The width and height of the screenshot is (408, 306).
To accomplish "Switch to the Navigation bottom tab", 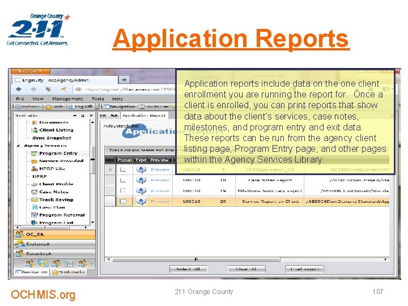I will point(32,272).
